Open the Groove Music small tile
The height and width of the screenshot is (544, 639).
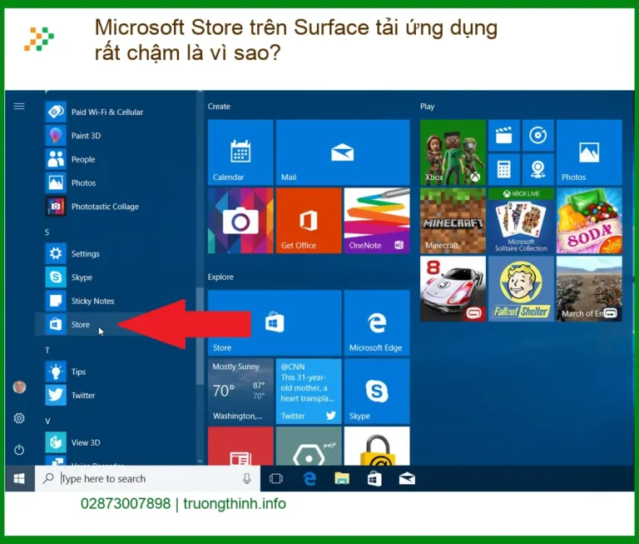(x=538, y=135)
